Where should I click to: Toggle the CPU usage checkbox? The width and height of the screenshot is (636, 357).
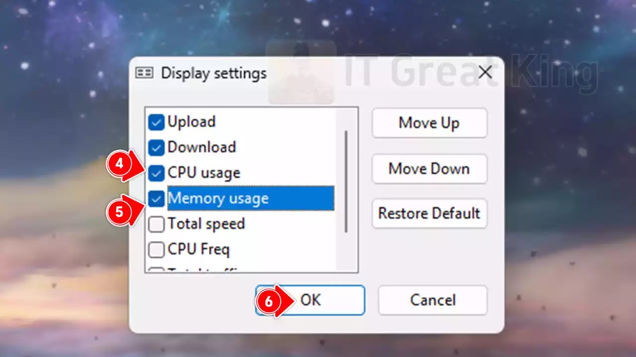[157, 173]
